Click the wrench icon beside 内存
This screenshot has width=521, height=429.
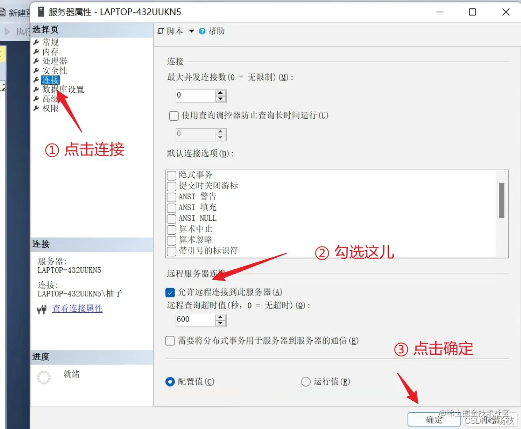[36, 52]
